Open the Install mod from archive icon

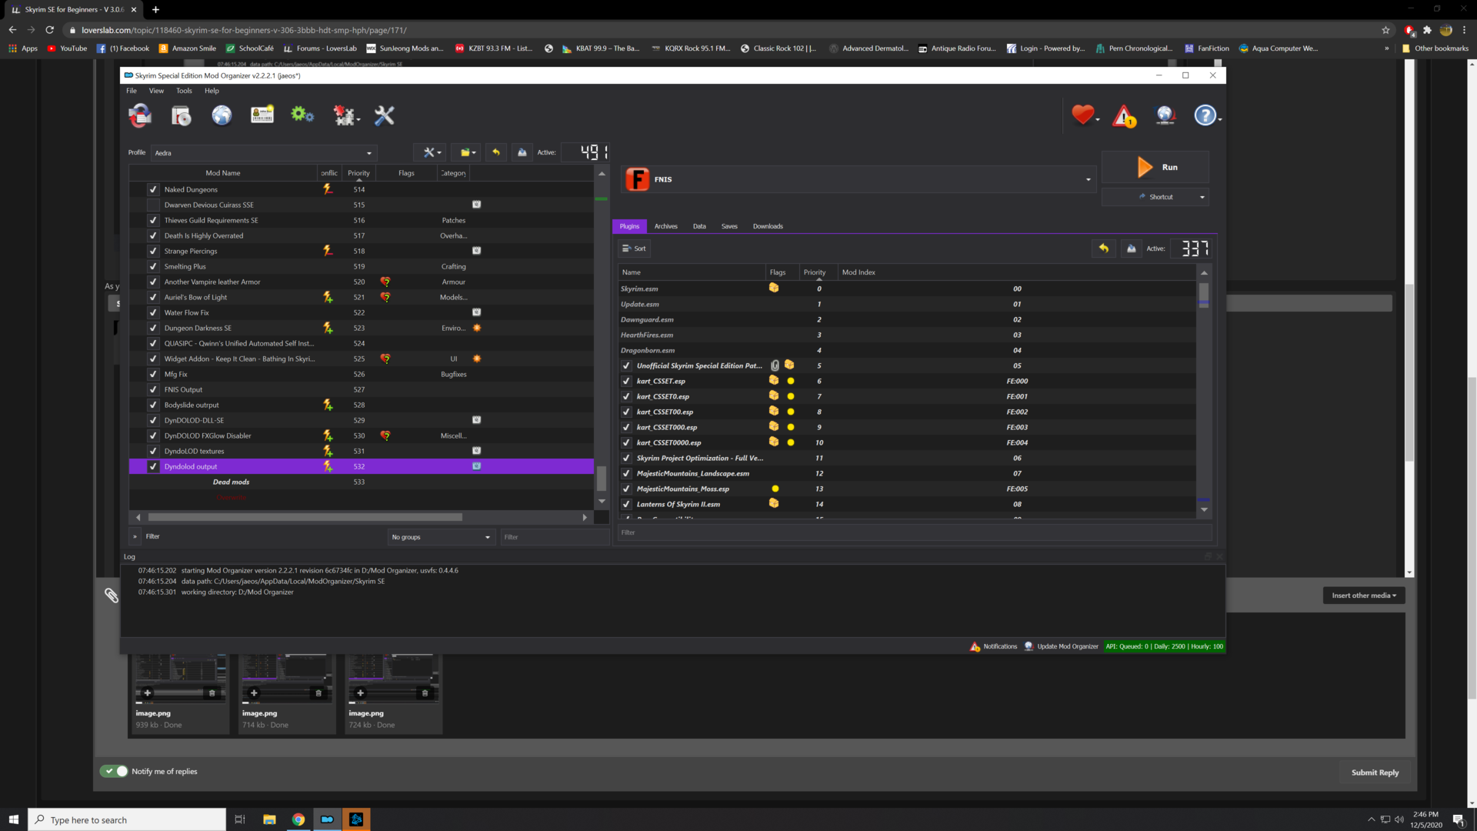click(181, 115)
